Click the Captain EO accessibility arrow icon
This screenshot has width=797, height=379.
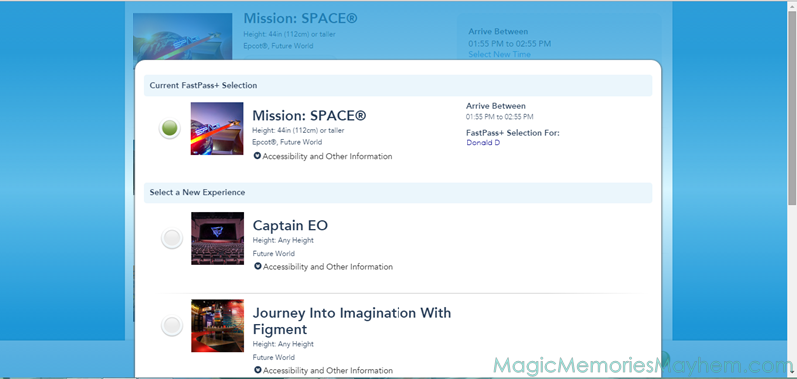pos(258,266)
